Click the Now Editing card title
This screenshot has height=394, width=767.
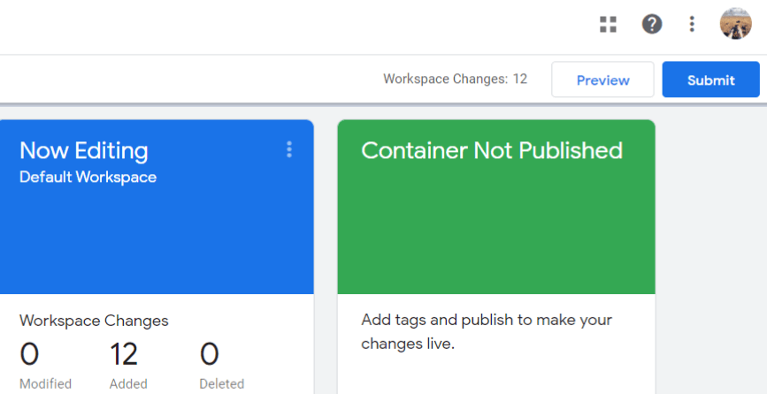tap(84, 150)
